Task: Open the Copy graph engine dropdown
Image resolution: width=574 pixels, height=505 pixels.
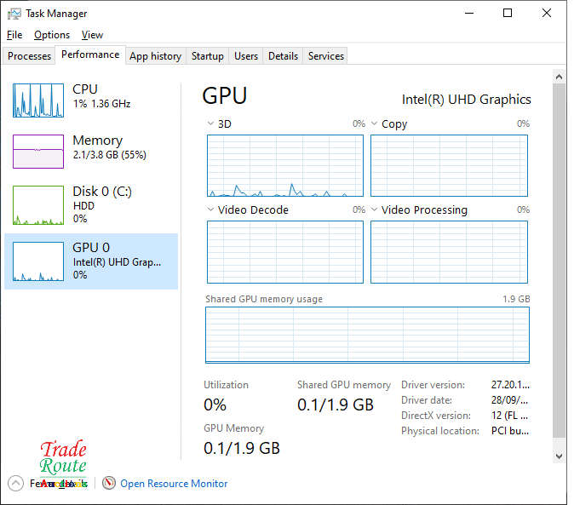Action: point(375,124)
